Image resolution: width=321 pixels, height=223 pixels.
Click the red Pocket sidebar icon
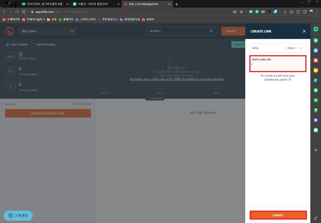tap(316, 60)
